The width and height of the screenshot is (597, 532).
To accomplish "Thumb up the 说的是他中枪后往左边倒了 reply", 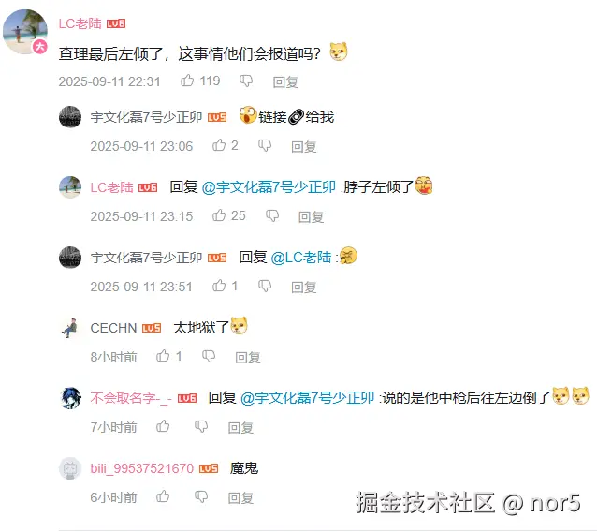I will point(163,426).
